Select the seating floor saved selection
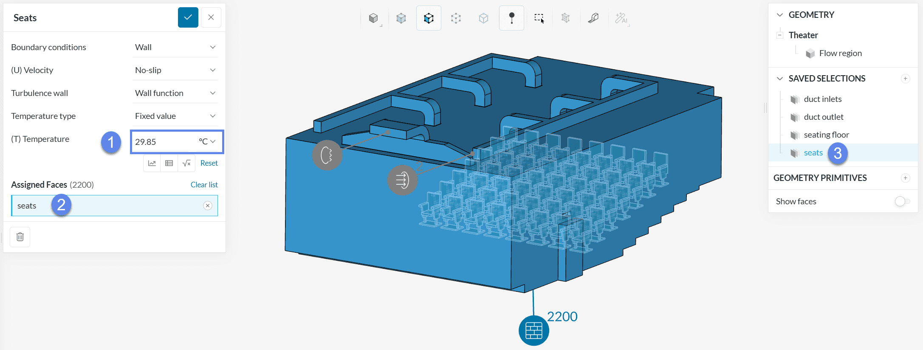This screenshot has height=350, width=923. 826,135
